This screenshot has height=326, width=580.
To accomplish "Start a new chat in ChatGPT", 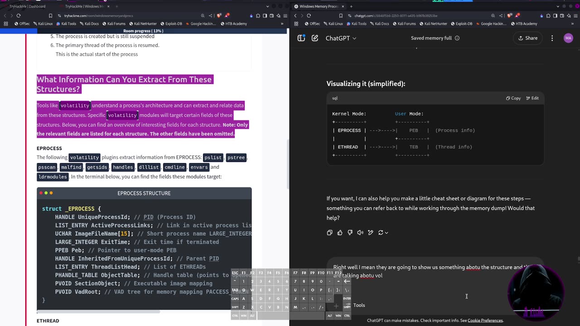I will coord(315,38).
